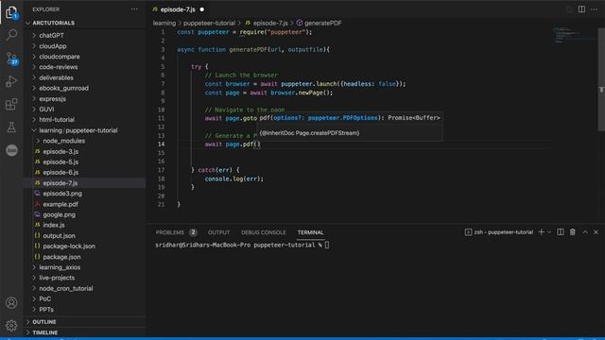Kill terminal with trash icon
Screen dimensions: 605x340
click(573, 232)
